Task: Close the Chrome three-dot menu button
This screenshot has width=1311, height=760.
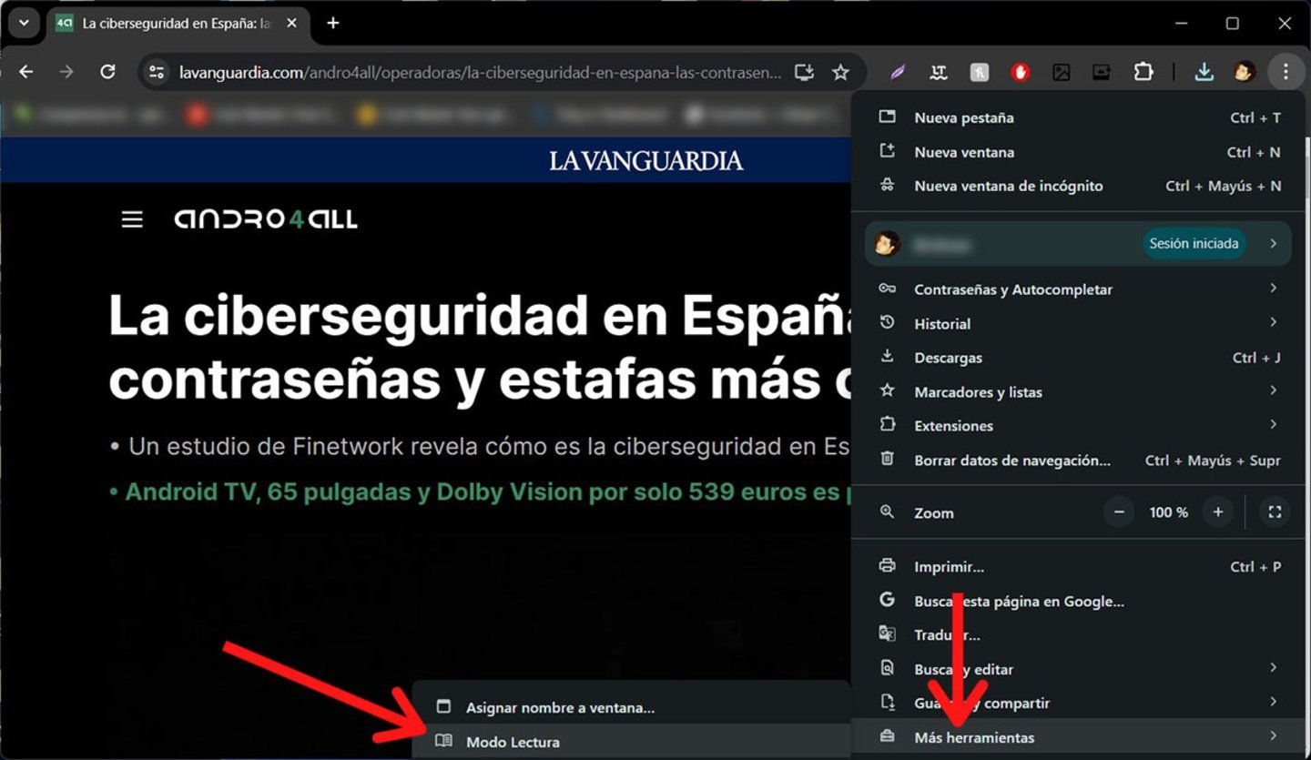Action: tap(1286, 72)
